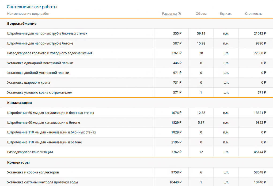Select the Коллекторы group heading
The image size is (273, 186).
click(18, 162)
